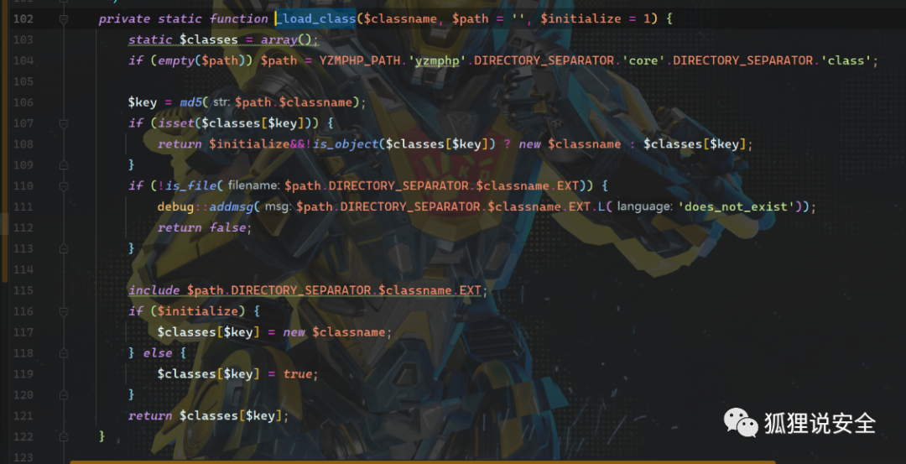Image resolution: width=906 pixels, height=464 pixels.
Task: Click the is_object call on line 108
Action: coord(346,143)
